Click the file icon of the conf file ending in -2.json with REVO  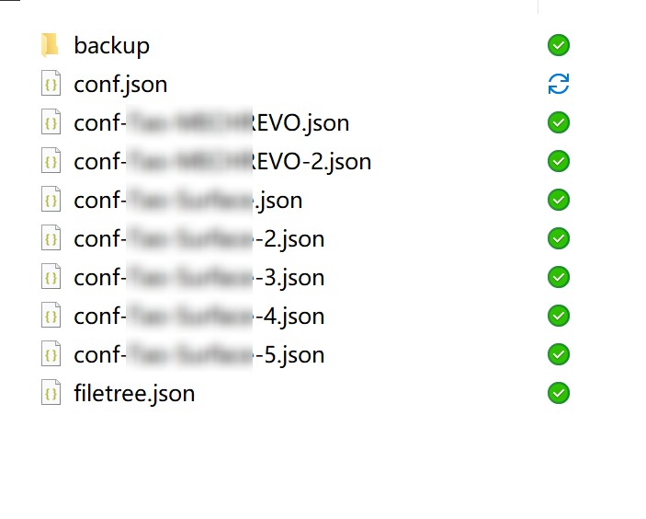51,161
